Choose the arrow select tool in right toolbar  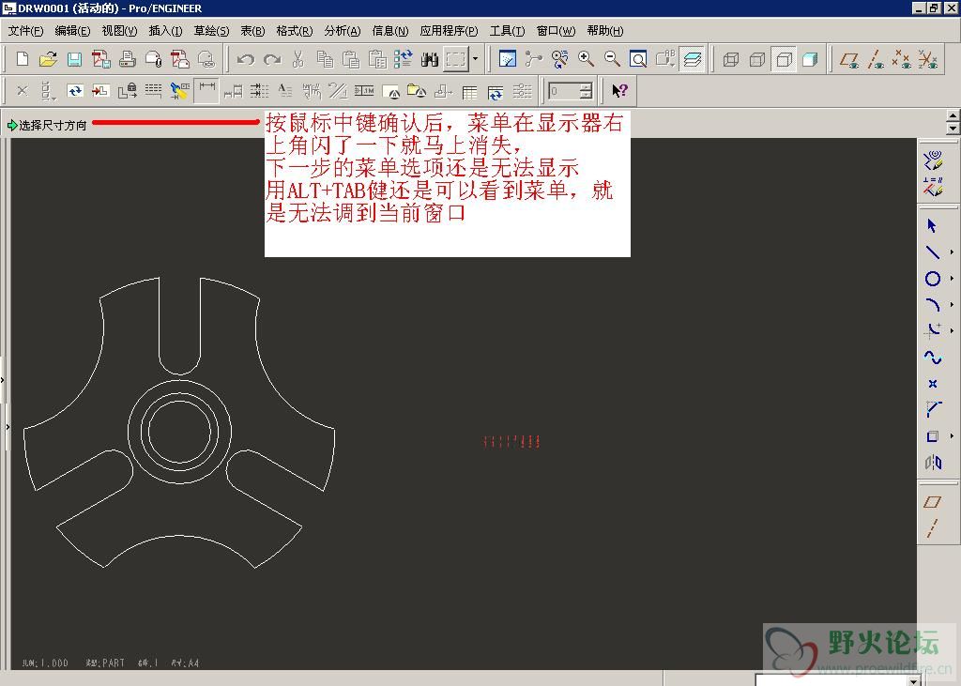point(932,225)
